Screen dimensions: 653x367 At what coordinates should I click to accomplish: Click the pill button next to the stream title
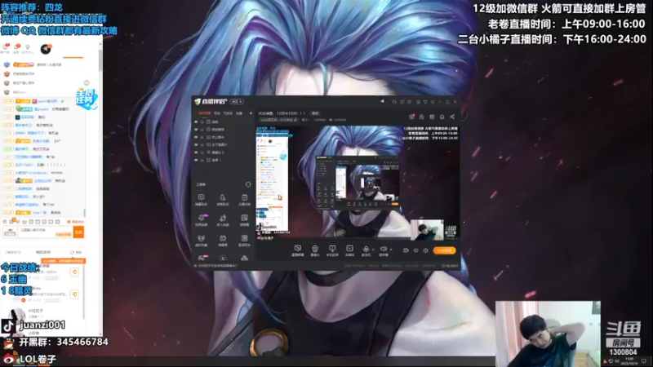tap(315, 113)
